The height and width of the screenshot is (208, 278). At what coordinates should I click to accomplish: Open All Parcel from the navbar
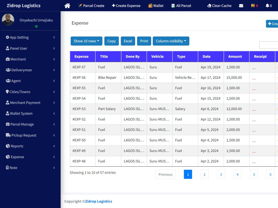181,6
